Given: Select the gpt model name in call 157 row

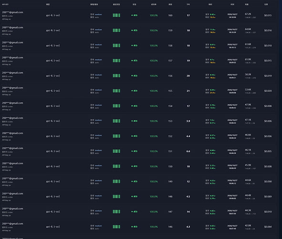Looking at the screenshot, I should [x=53, y=61].
